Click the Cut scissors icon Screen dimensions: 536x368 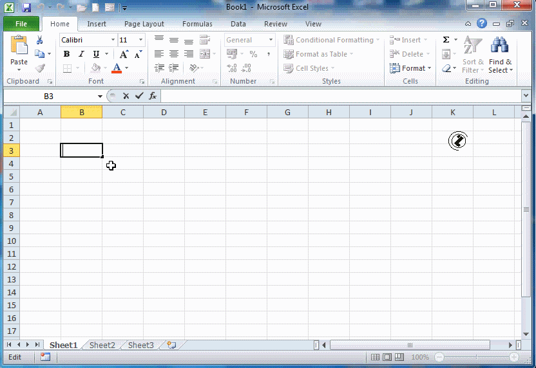point(40,40)
